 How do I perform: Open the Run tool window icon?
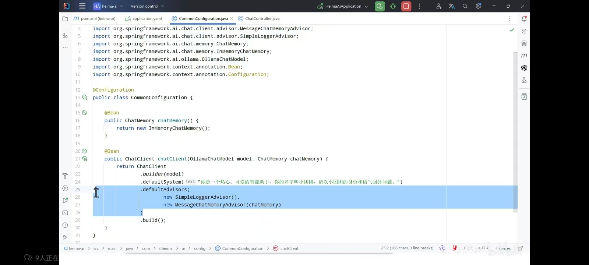[65, 201]
